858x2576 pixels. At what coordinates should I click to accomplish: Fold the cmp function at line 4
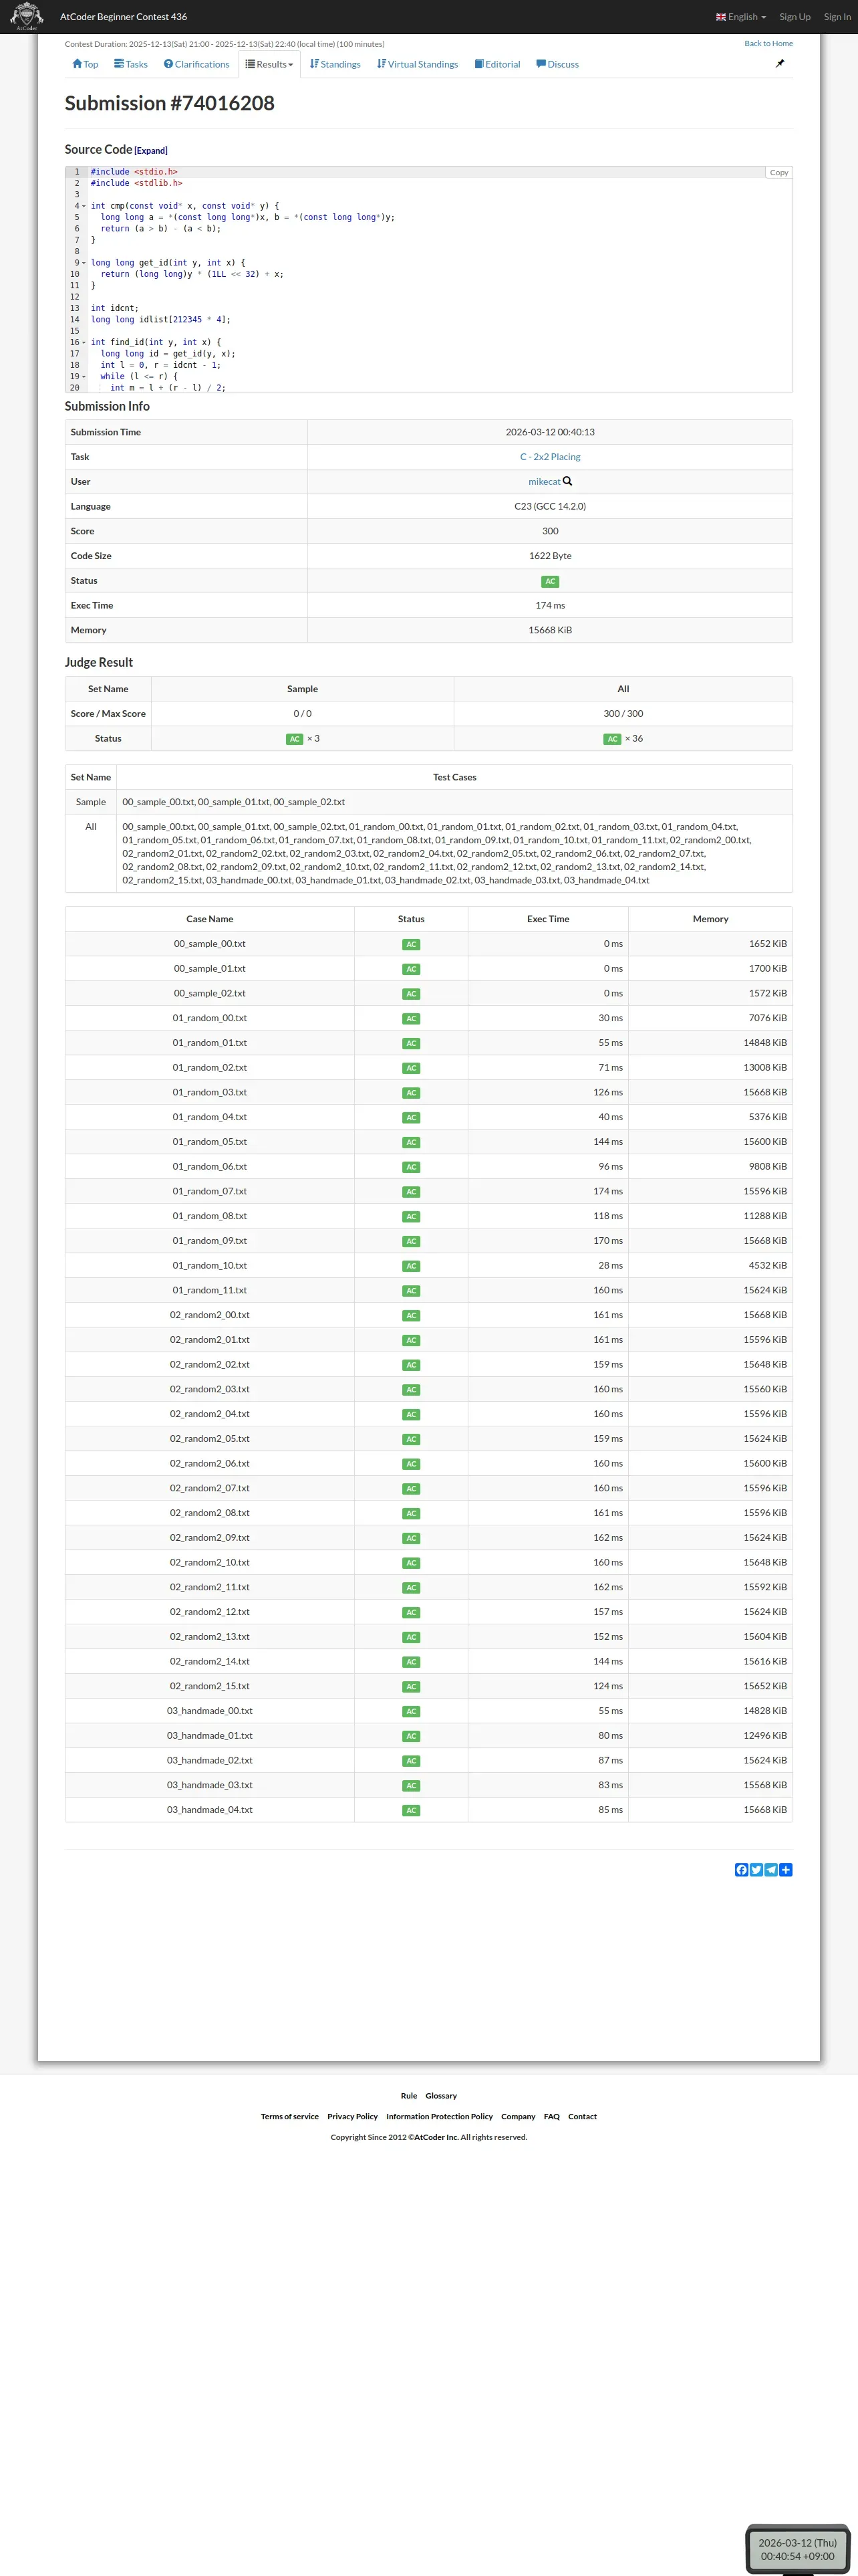pyautogui.click(x=84, y=206)
